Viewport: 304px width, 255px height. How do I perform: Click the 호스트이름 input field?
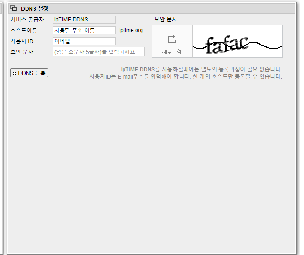[84, 30]
